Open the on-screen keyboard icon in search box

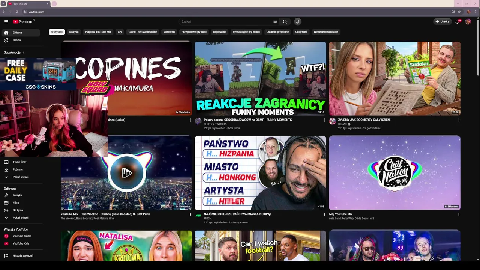[x=275, y=22]
